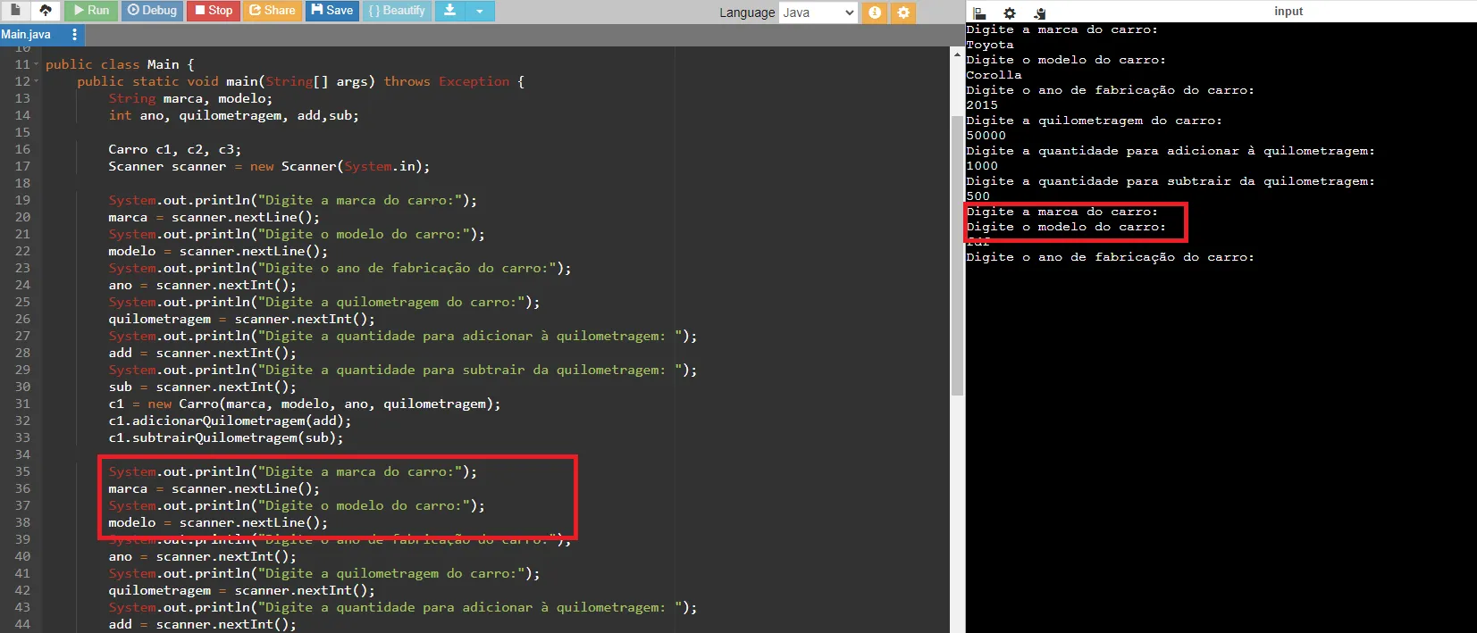This screenshot has width=1477, height=633.
Task: Click line number 31 in gutter
Action: (22, 404)
